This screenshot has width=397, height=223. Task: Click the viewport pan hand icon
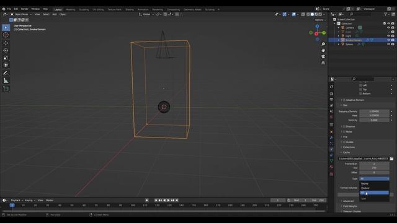point(323,51)
